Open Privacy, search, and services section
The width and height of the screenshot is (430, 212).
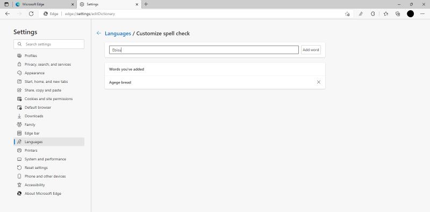49,64
